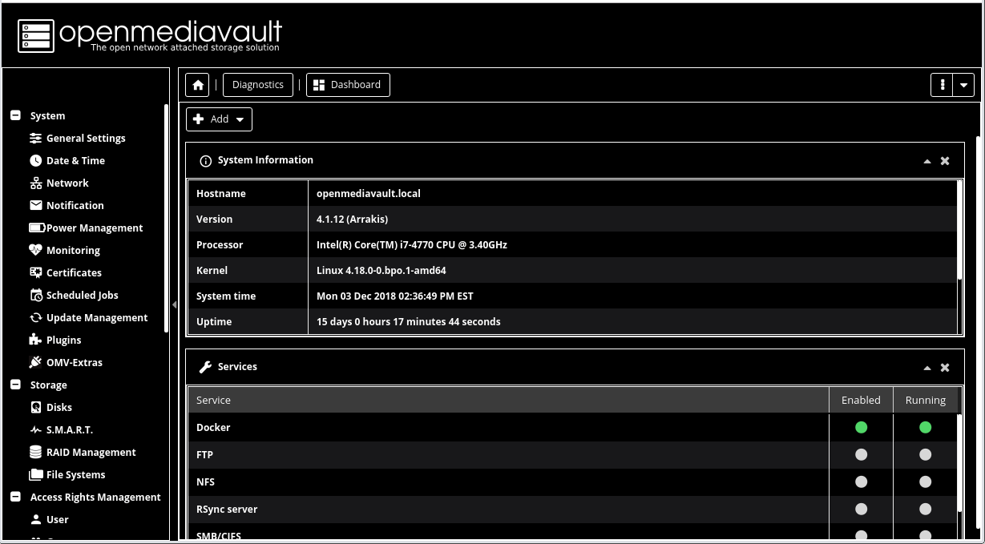Open Network settings link

pyautogui.click(x=67, y=183)
